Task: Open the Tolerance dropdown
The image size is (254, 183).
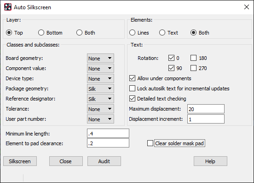Action: tap(100, 109)
